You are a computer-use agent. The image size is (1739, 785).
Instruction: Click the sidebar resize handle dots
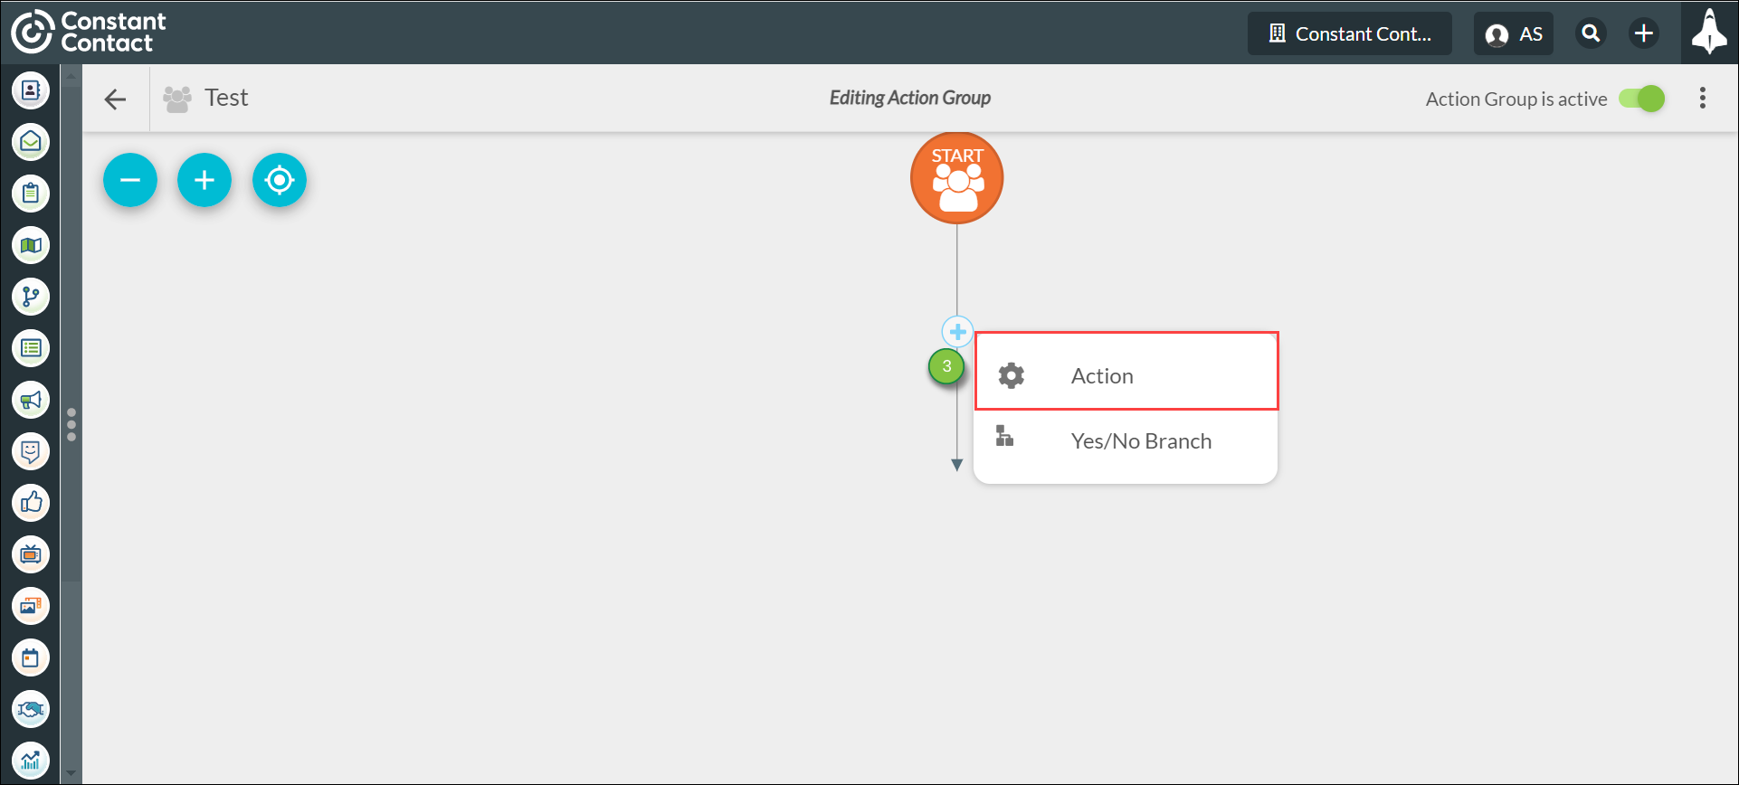(x=71, y=424)
